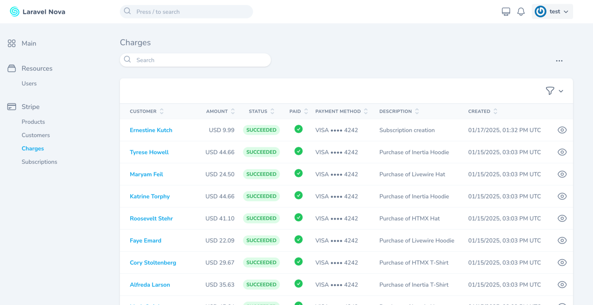
Task: Open customer Tyrese Howell link
Action: click(x=149, y=152)
